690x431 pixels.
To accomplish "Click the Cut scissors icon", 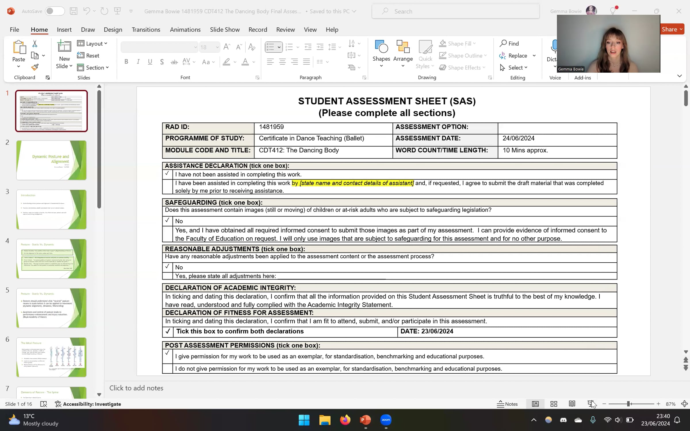I will 35,44.
